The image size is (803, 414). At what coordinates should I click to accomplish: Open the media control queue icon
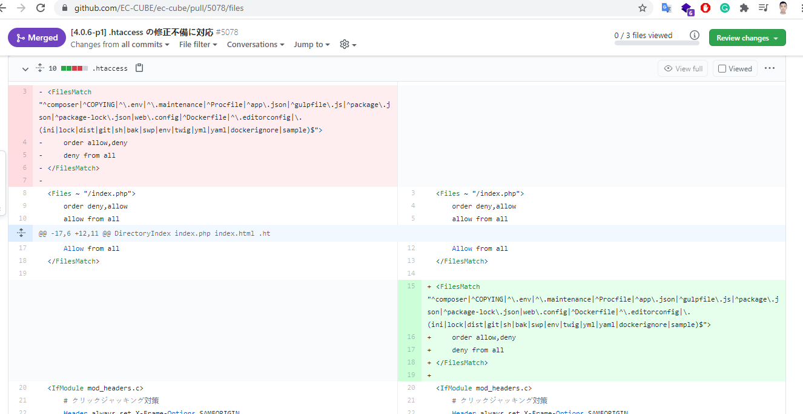[763, 8]
